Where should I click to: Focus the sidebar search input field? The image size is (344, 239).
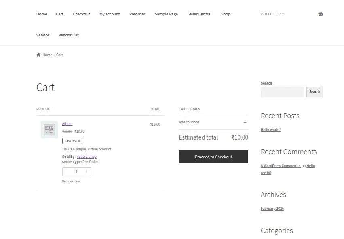point(282,92)
